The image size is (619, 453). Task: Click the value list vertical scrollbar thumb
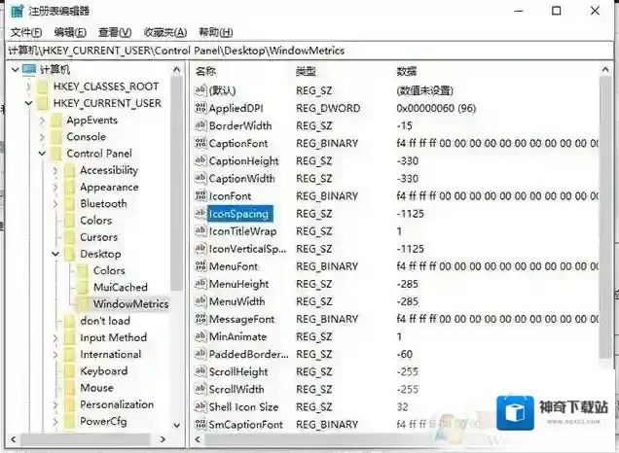coord(605,218)
